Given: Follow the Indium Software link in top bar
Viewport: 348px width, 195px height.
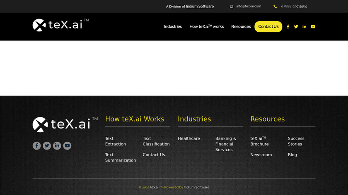Looking at the screenshot, I should point(200,7).
